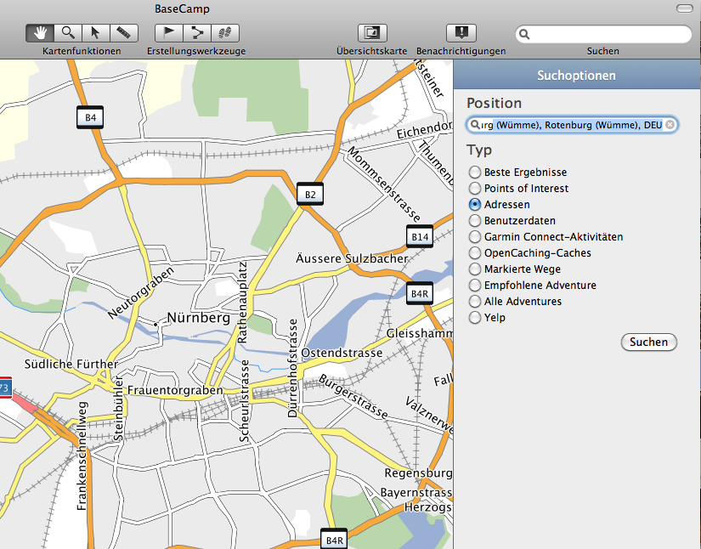Choose the route creation tool
701x549 pixels.
click(x=197, y=33)
